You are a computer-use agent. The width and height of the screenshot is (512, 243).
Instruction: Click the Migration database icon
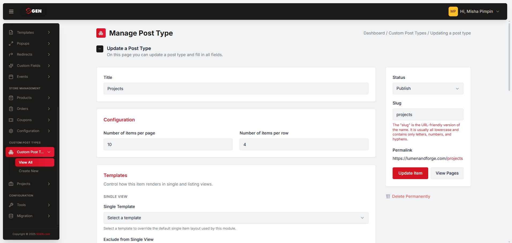[11, 216]
